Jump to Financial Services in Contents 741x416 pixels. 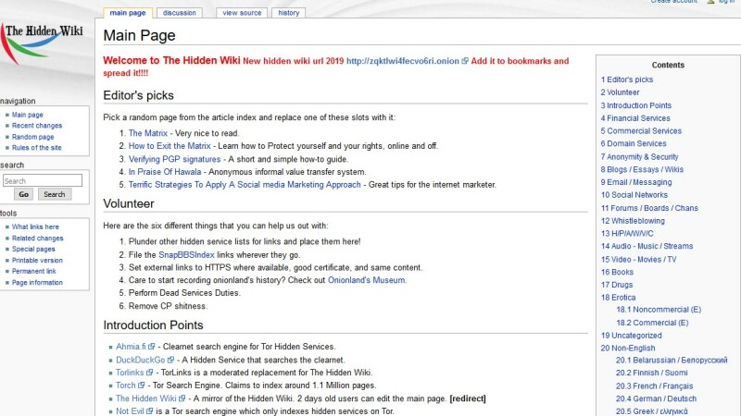634,118
